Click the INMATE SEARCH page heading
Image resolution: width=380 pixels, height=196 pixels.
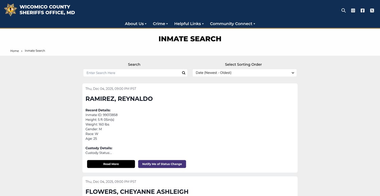tap(190, 39)
